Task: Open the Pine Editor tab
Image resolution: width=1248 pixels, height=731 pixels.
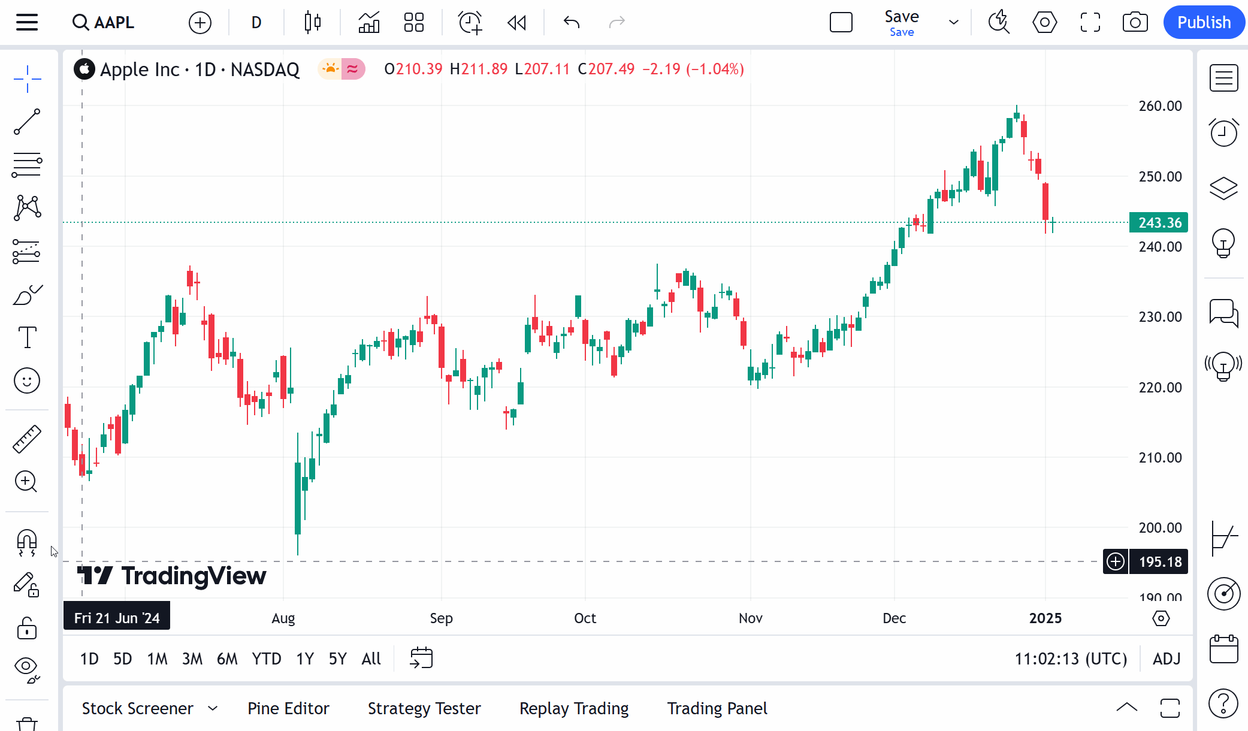Action: click(x=288, y=708)
